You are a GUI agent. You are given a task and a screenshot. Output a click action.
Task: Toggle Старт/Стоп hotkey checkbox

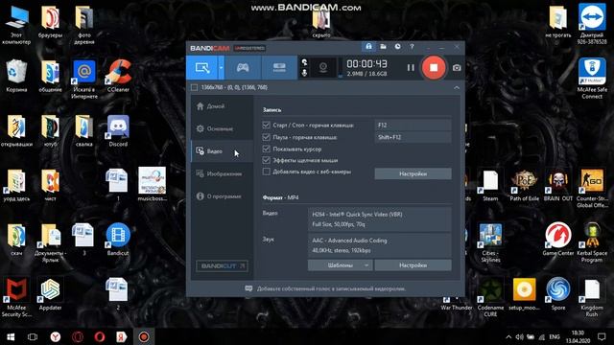pyautogui.click(x=267, y=126)
